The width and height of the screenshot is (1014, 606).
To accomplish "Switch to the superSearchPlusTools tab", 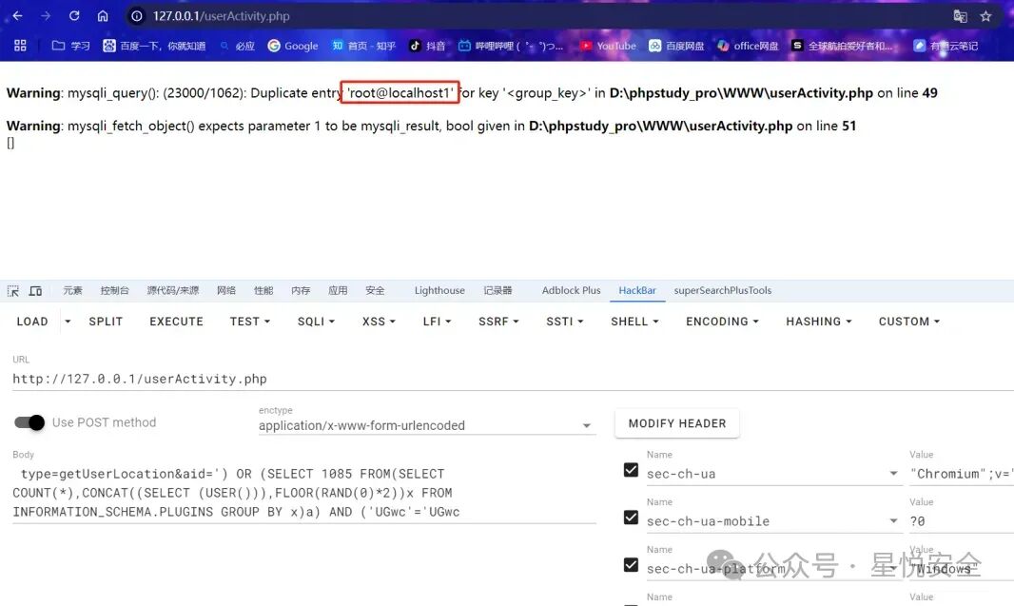I will pos(722,290).
